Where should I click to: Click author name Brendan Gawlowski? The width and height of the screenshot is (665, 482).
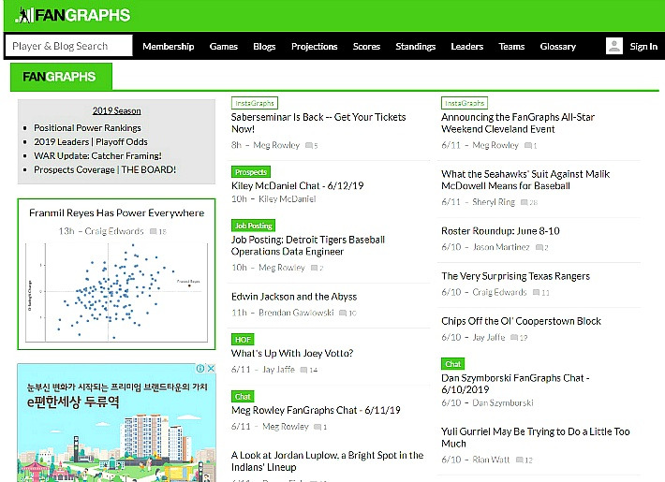(296, 313)
